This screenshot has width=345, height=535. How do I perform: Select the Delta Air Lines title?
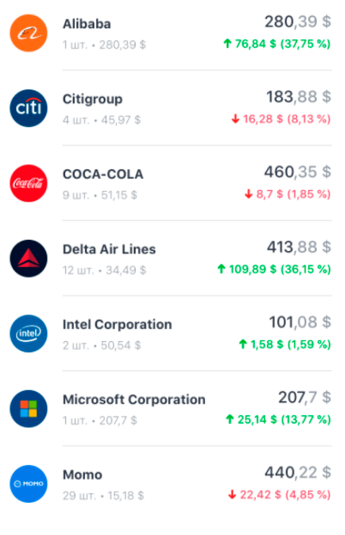click(109, 249)
